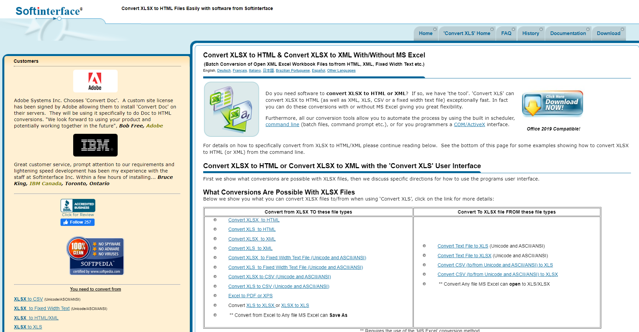This screenshot has height=332, width=639.
Task: Open Excel to PDF or XPS link
Action: [x=250, y=296]
